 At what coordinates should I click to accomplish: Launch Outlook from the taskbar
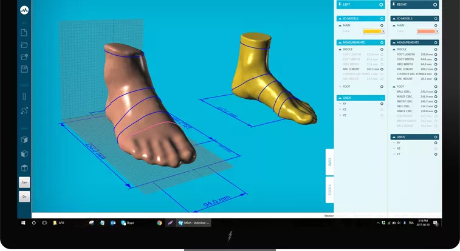click(112, 223)
